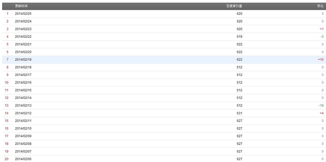The image size is (326, 162).
Task: Click row number 20
Action: tap(7, 159)
